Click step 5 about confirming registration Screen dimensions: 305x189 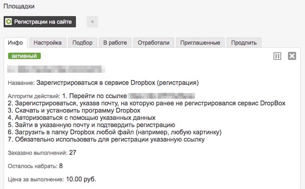tap(91, 125)
